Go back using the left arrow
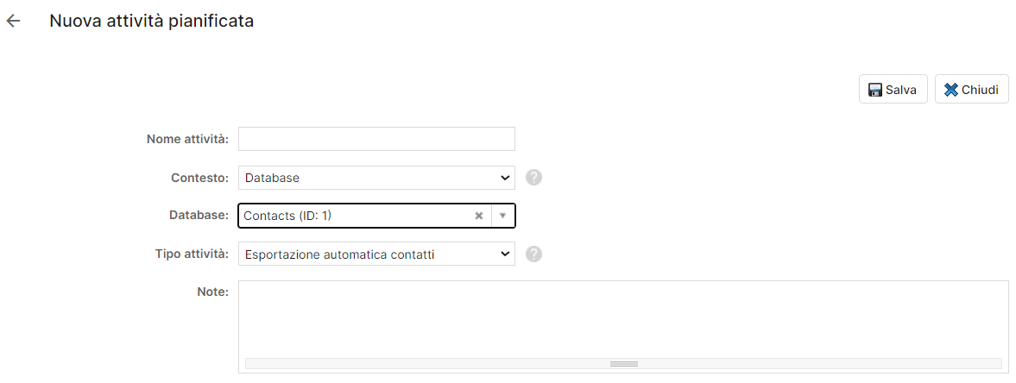 pos(13,22)
